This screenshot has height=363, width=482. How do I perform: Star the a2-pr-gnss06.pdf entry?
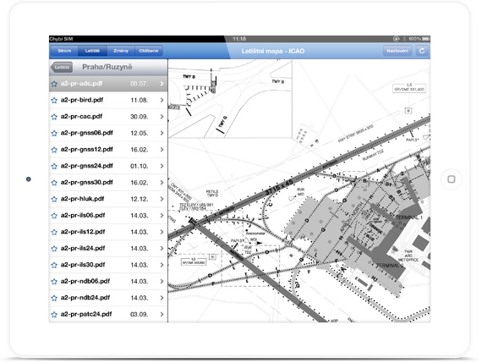(x=54, y=133)
